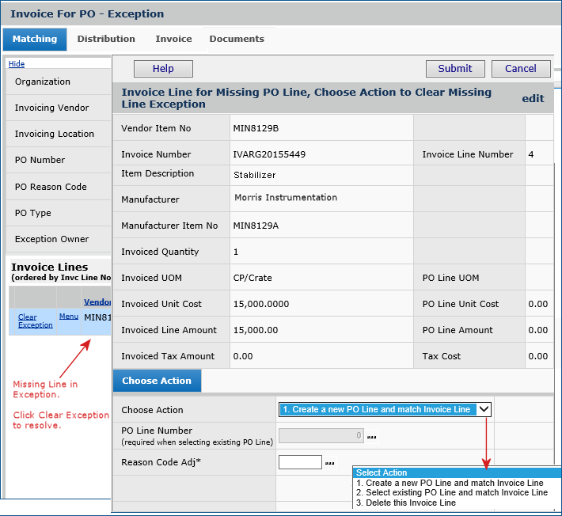Click the Hide link in left panel
Screen dimensions: 562x516
pos(17,64)
